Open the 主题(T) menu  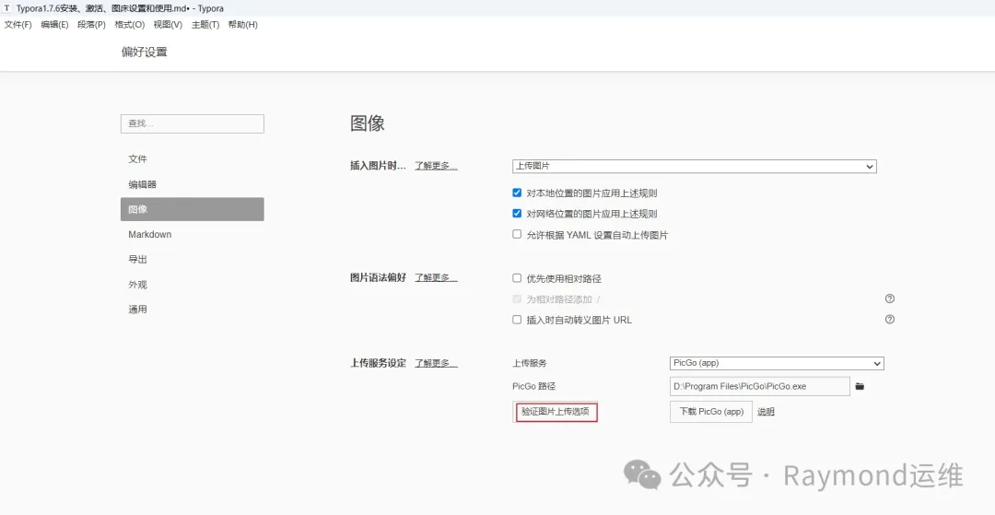coord(205,25)
